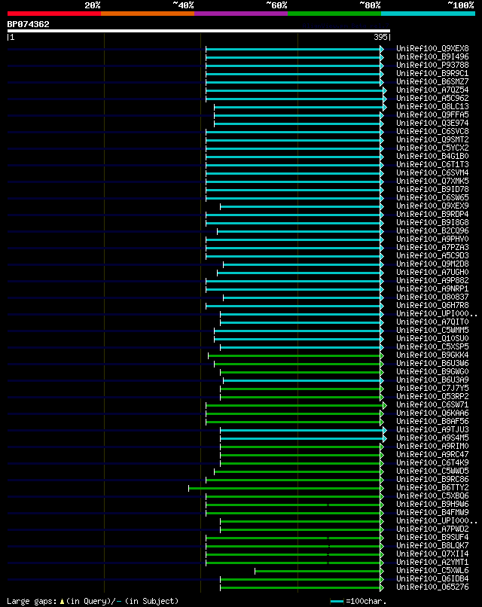Click the =100char. scale legend
The width and height of the screenshot is (482, 607).
coord(358,601)
